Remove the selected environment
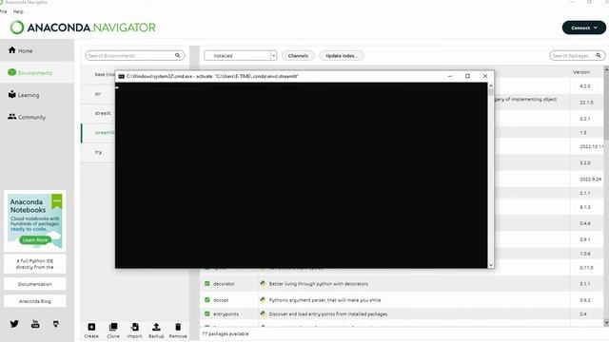Viewport: 609px width, 342px height. [178, 331]
